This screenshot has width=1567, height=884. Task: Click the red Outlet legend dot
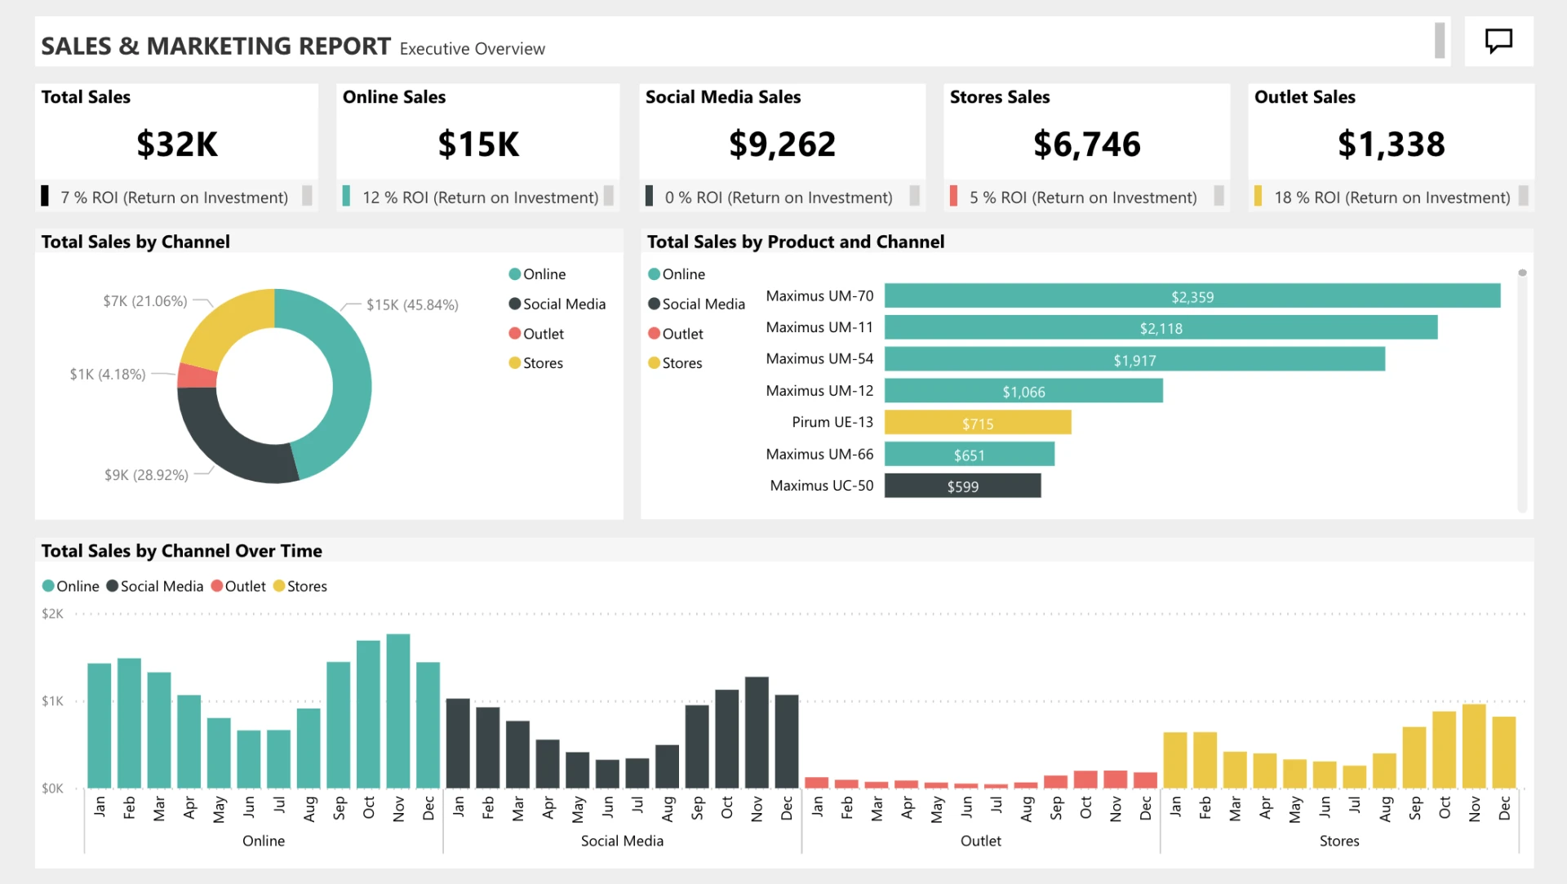[x=513, y=333]
